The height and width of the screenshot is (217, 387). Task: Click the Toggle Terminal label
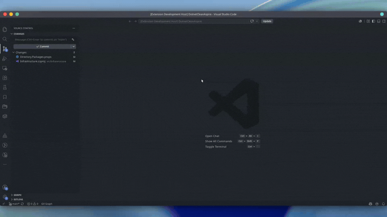[215, 147]
